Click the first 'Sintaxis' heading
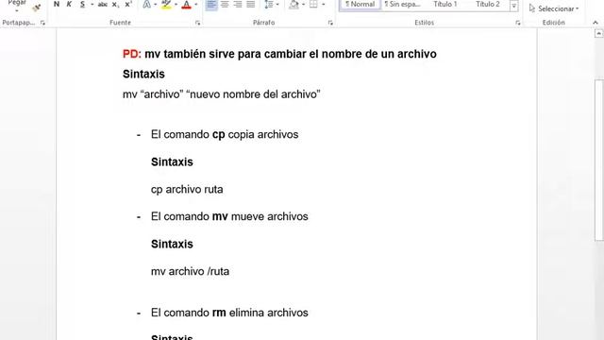Image resolution: width=604 pixels, height=340 pixels. 143,74
